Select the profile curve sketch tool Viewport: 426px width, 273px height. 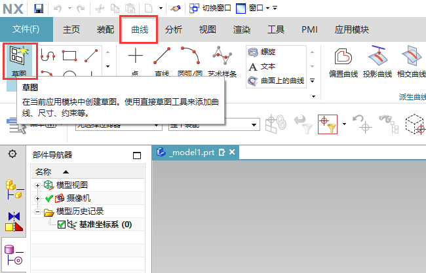click(48, 56)
